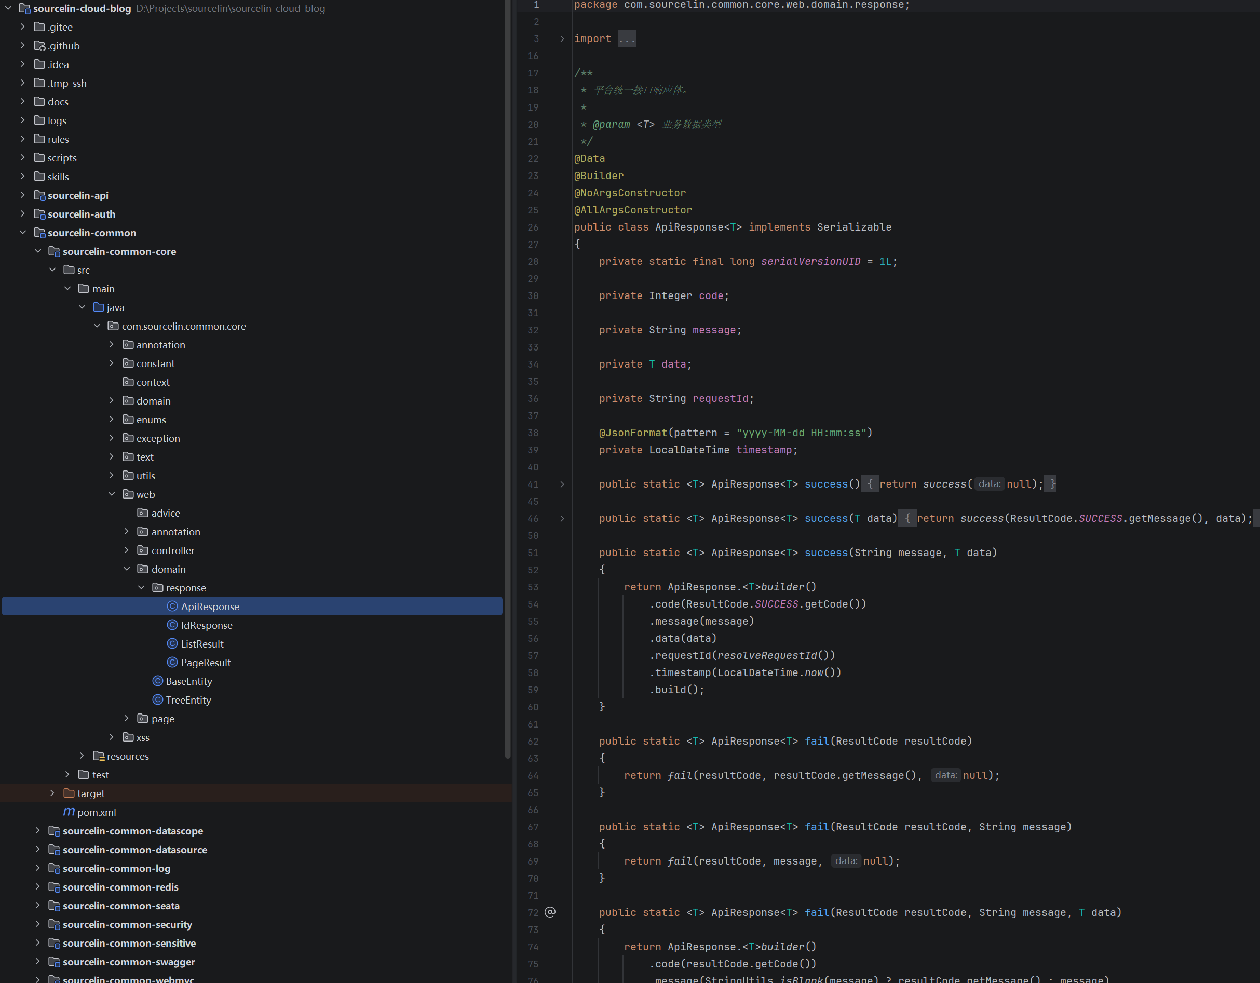Click the advice package icon
This screenshot has height=983, width=1260.
(143, 513)
